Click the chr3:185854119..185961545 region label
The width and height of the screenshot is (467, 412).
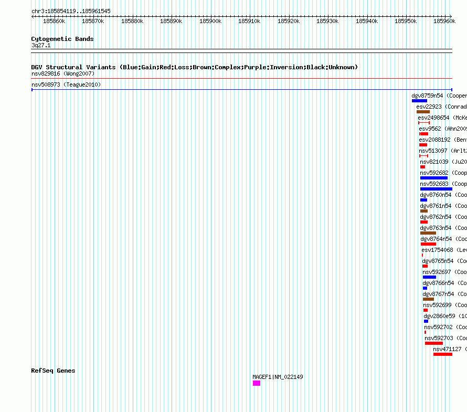71,11
